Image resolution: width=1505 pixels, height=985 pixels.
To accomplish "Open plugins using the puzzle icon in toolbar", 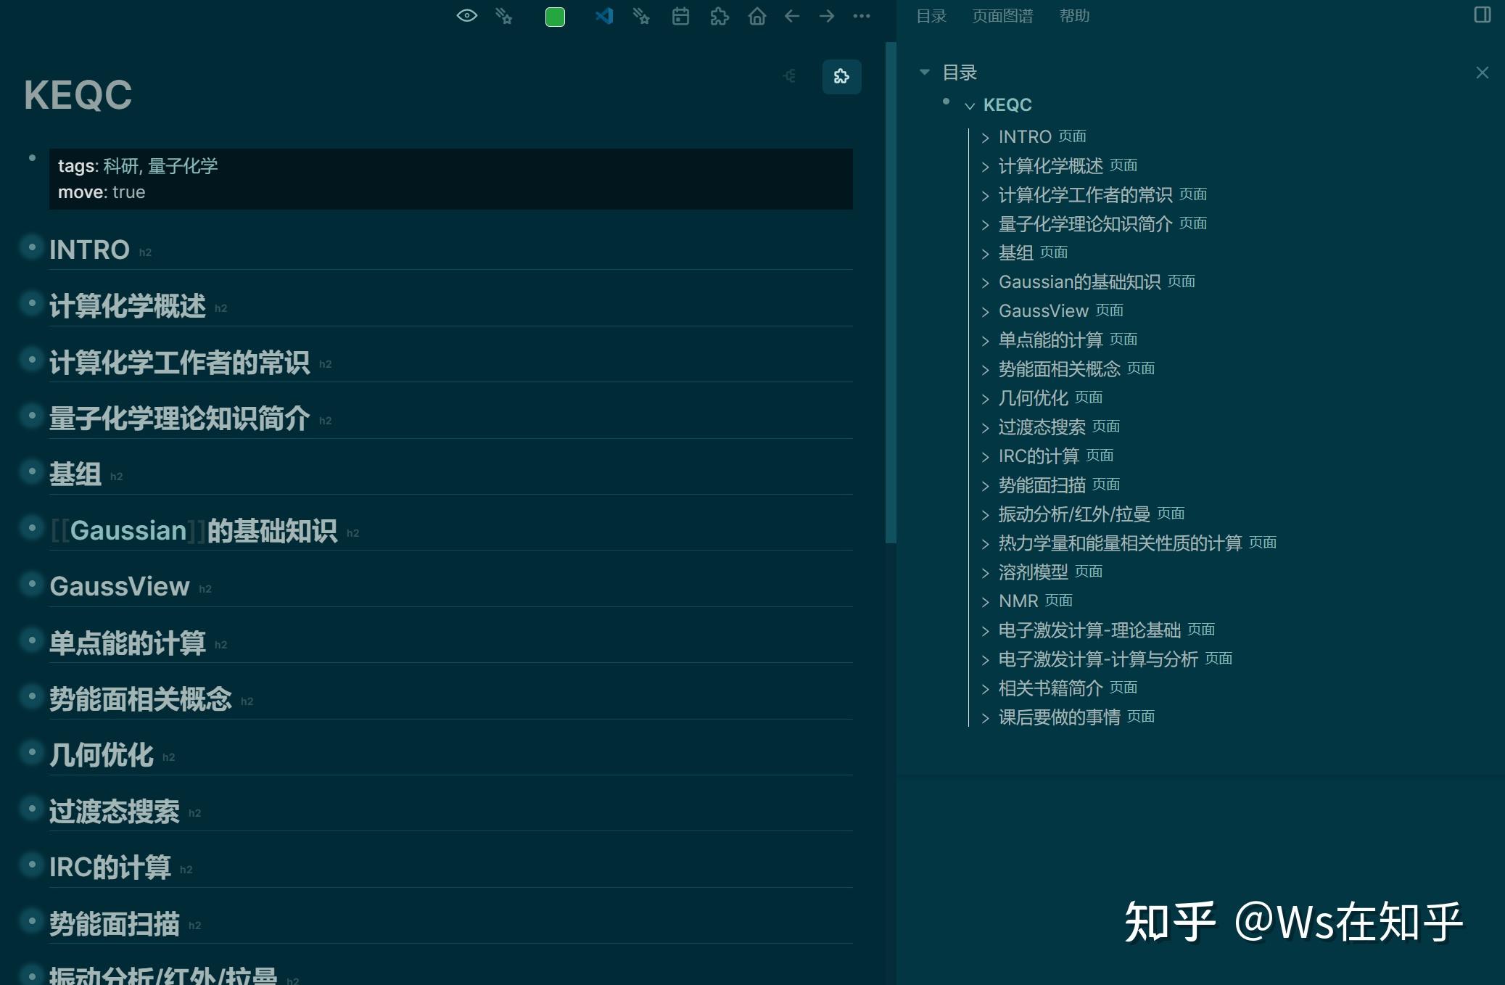I will (x=719, y=15).
